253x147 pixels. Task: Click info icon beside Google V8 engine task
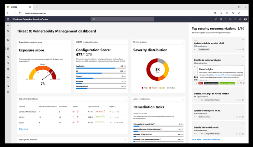coord(161,129)
